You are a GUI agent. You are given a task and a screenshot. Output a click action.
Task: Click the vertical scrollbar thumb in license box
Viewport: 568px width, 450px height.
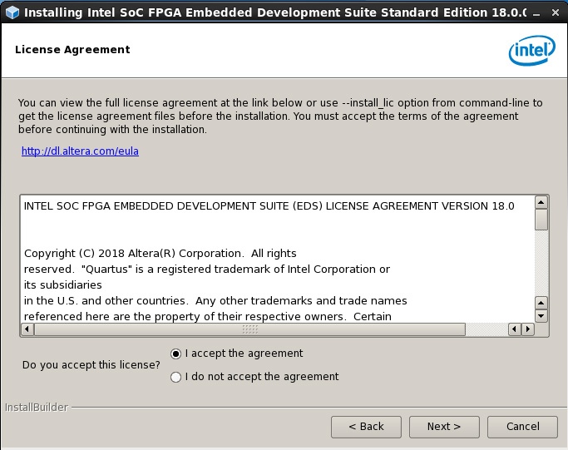(541, 220)
